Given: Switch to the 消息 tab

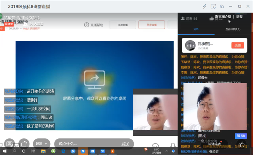Looking at the screenshot, I should (x=196, y=29).
